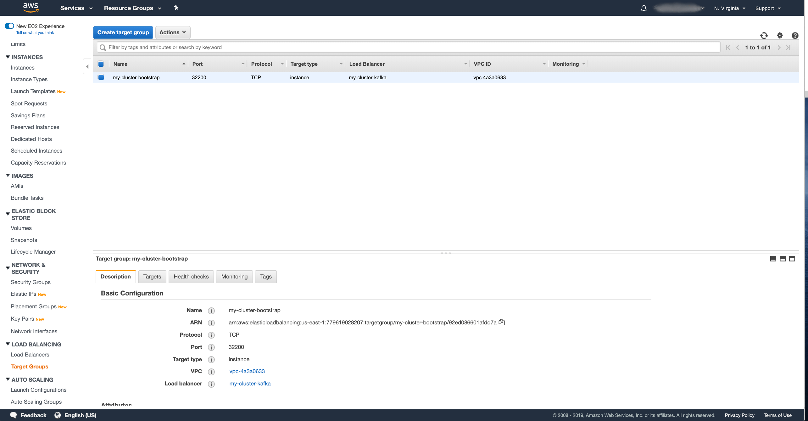This screenshot has height=421, width=808.
Task: Open Key Pairs in sidebar
Action: (x=22, y=319)
